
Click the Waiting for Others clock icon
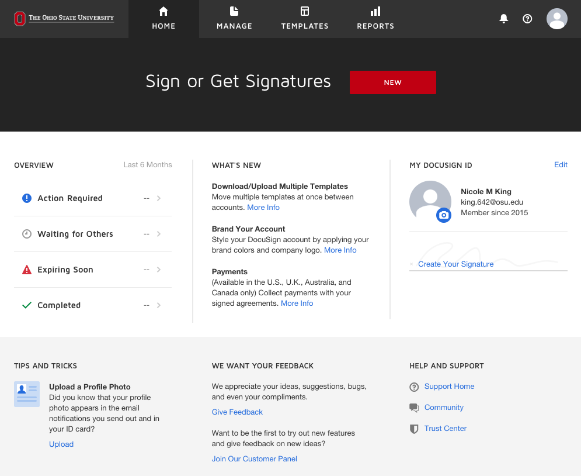[27, 234]
